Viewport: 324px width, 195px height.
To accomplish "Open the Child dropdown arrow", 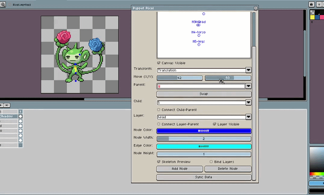I will tap(248, 102).
